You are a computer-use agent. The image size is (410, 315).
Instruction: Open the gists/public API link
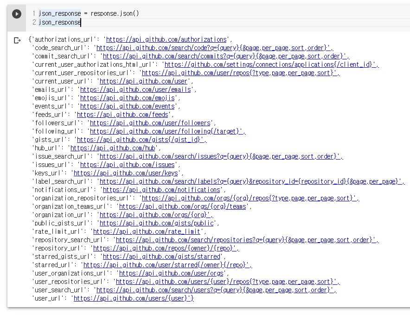(157, 224)
